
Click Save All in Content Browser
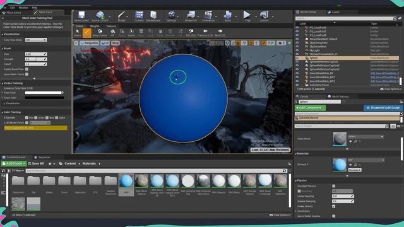tap(36, 164)
